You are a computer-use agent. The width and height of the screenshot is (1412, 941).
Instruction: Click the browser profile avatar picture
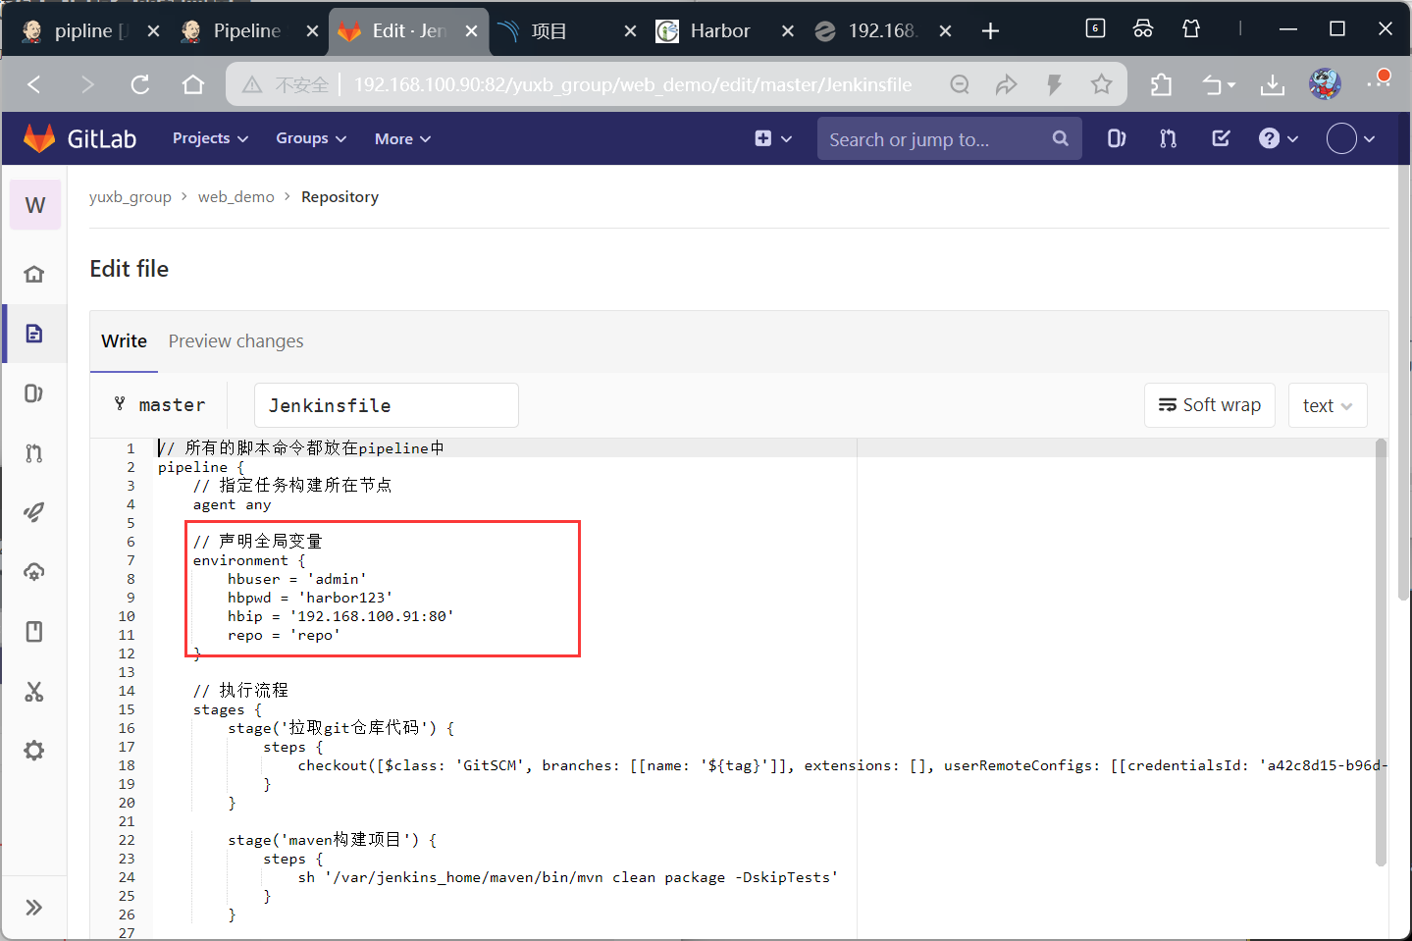coord(1325,84)
